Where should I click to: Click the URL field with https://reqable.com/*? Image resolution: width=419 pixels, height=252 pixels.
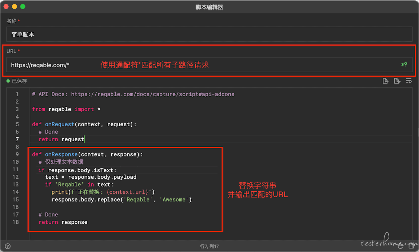click(209, 65)
